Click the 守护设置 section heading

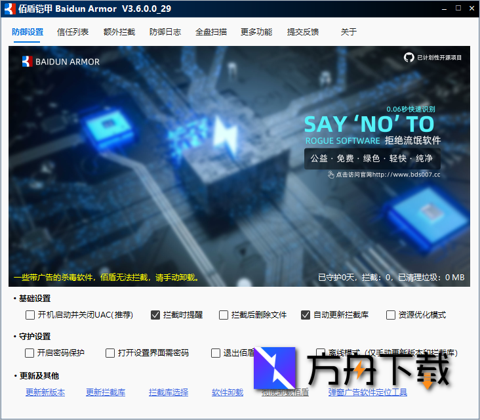[x=35, y=337]
